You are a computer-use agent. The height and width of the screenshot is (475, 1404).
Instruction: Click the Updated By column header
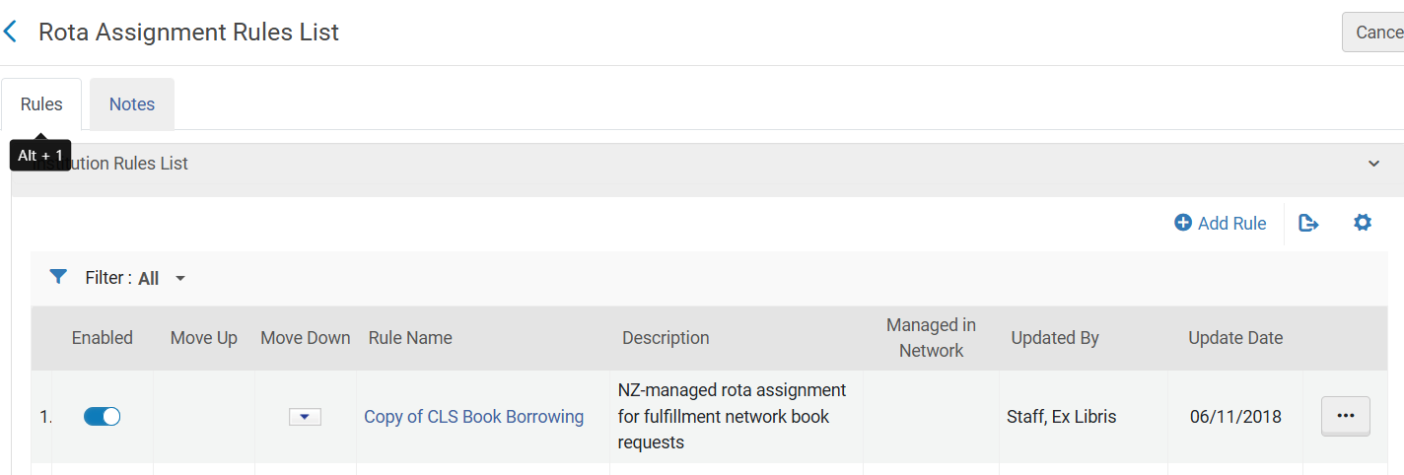tap(1055, 338)
